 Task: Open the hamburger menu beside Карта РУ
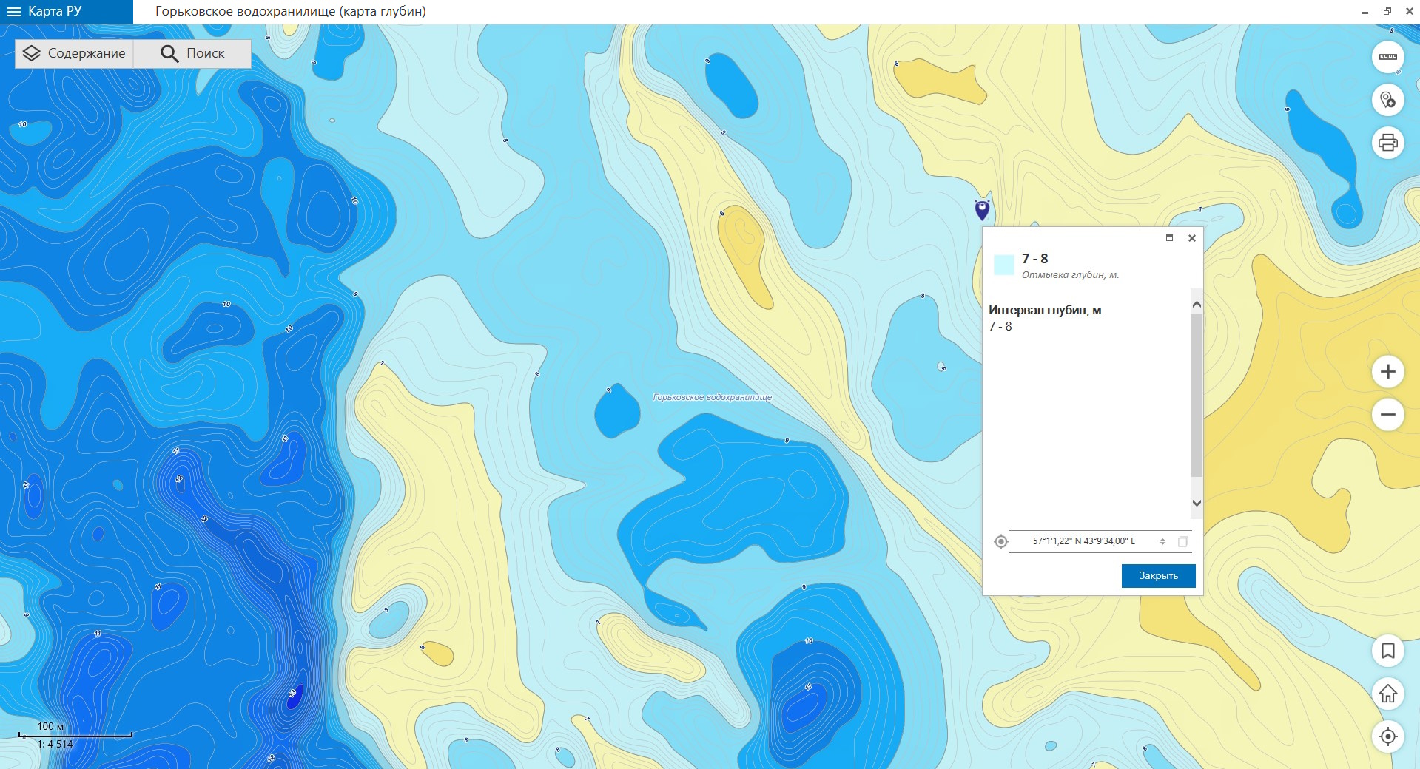pyautogui.click(x=13, y=12)
